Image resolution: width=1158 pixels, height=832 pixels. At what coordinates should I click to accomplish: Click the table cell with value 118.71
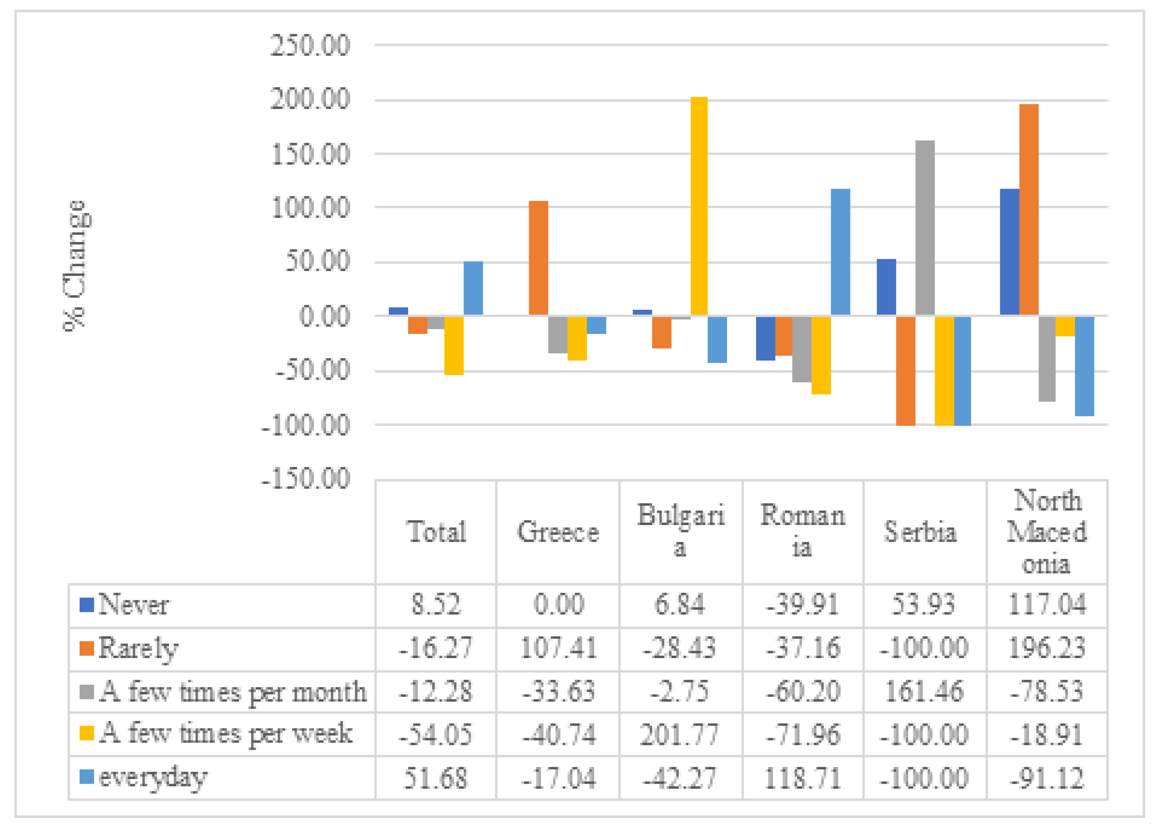803,778
